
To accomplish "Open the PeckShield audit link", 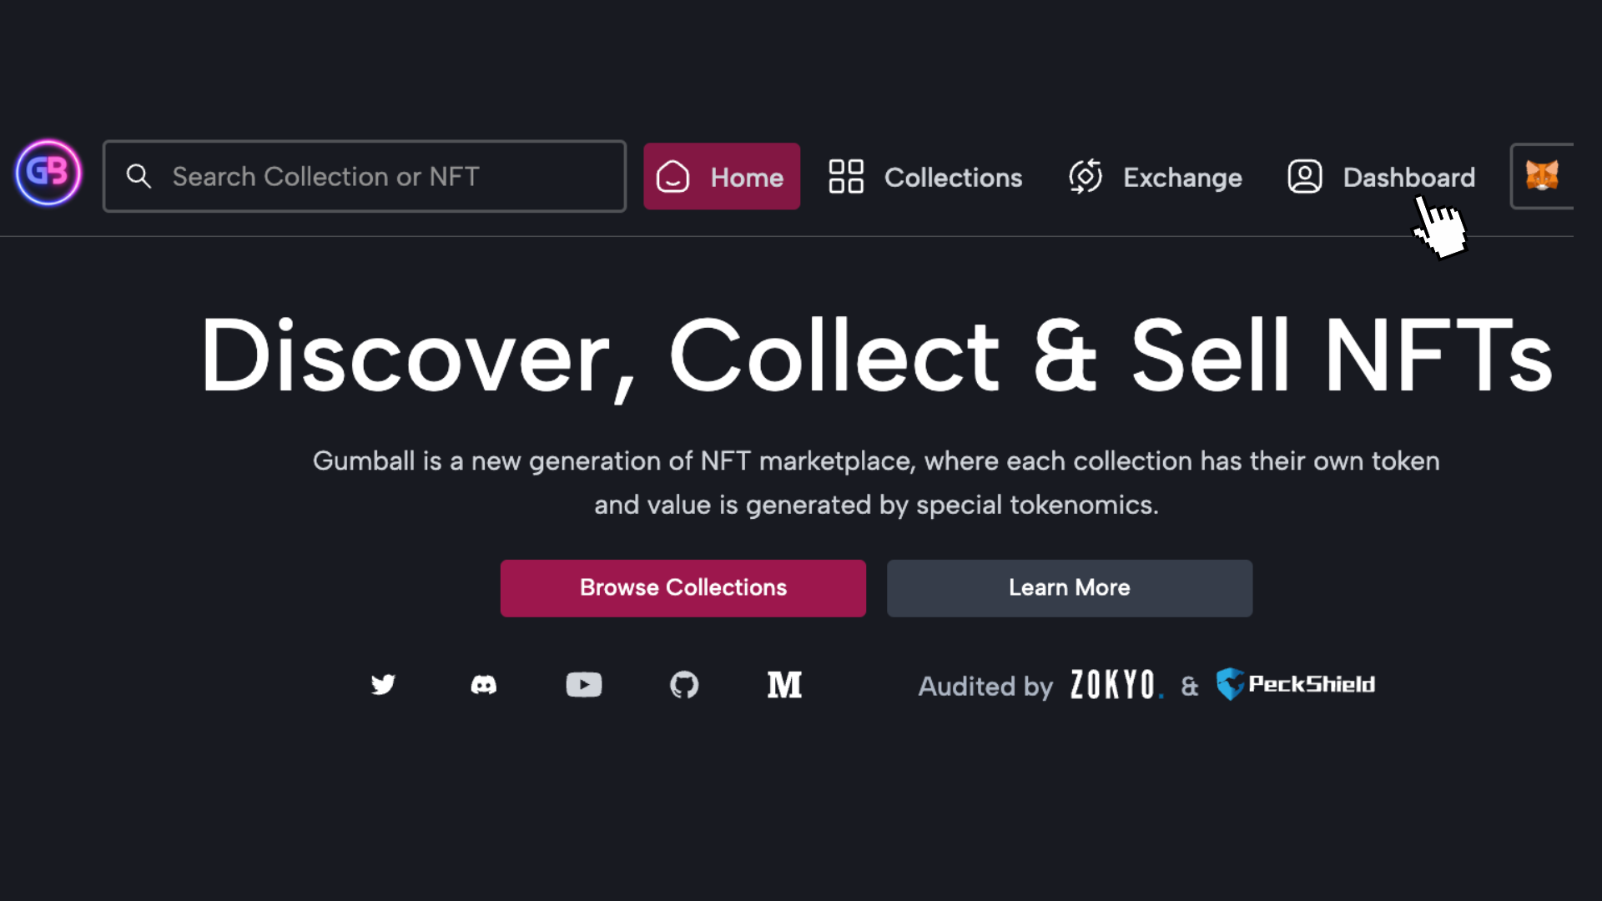I will point(1296,684).
